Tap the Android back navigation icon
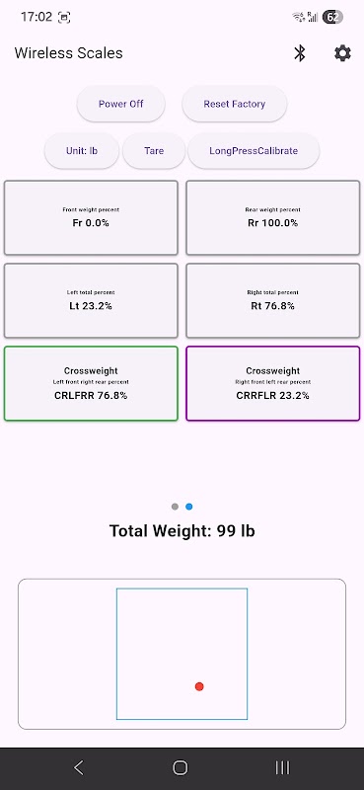Image resolution: width=364 pixels, height=790 pixels. pyautogui.click(x=79, y=768)
